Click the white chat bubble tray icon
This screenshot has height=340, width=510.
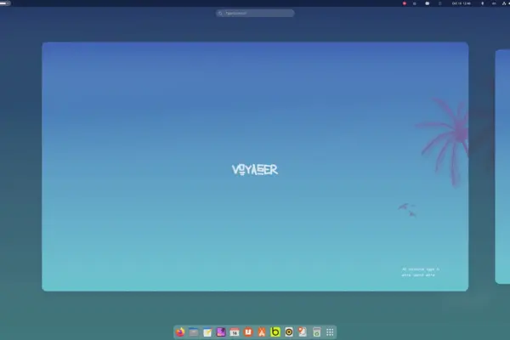427,3
